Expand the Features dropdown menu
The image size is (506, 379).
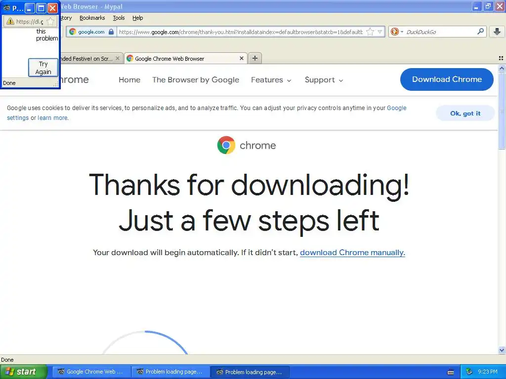(271, 79)
